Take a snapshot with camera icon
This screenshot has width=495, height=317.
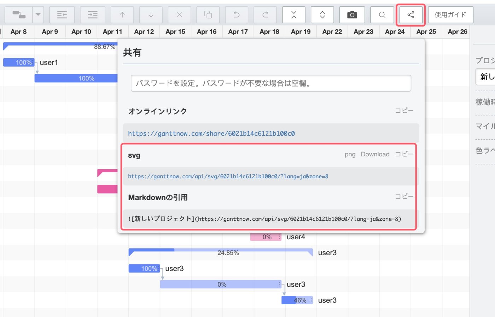[352, 15]
